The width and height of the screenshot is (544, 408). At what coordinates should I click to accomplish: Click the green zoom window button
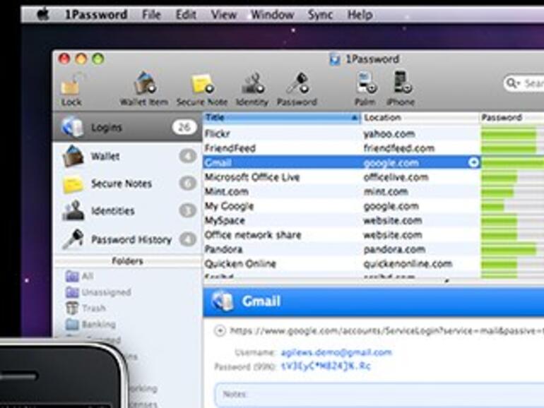click(97, 59)
